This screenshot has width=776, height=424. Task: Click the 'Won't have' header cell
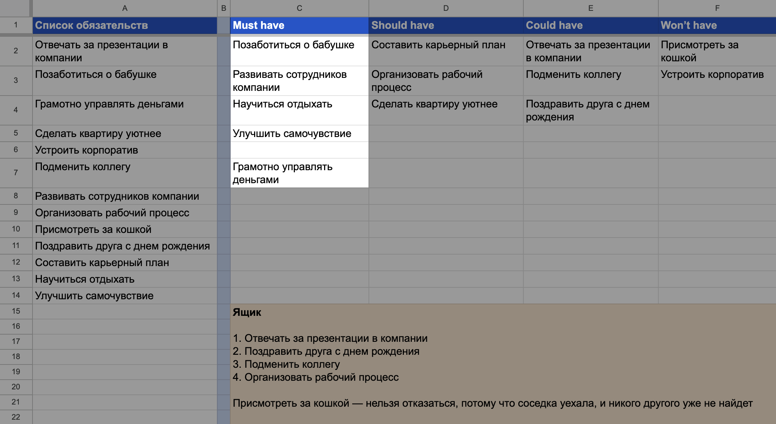(x=717, y=25)
